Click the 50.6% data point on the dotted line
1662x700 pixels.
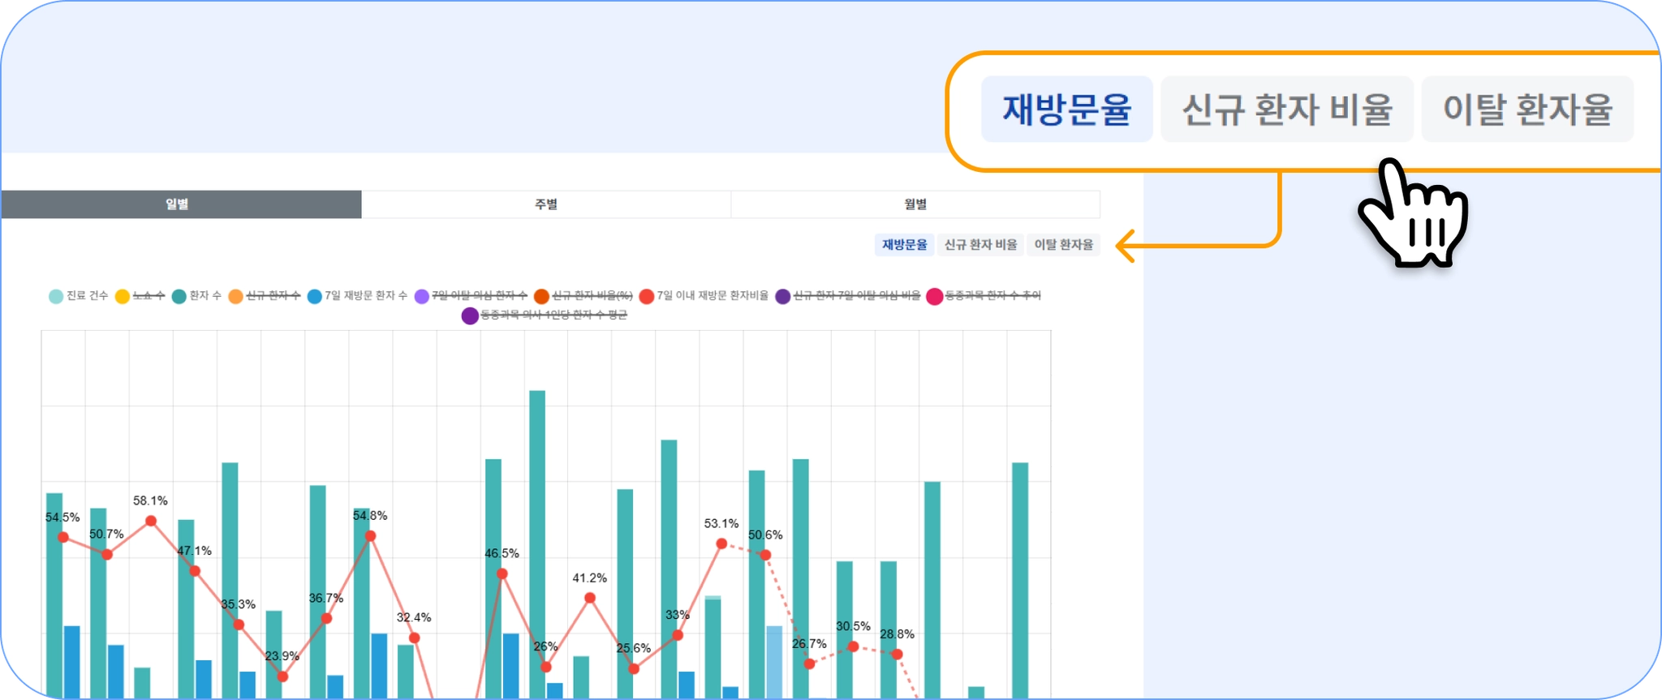tap(765, 555)
